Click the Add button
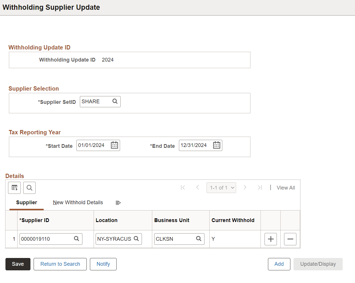 [279, 264]
